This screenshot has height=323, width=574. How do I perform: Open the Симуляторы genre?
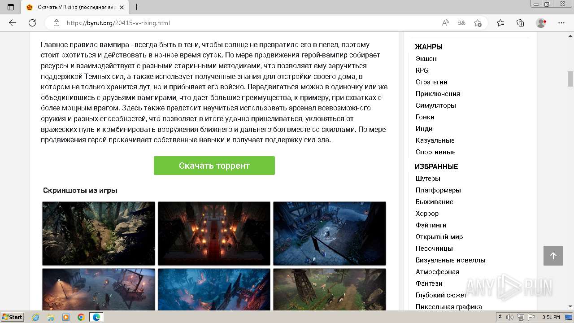pos(436,105)
